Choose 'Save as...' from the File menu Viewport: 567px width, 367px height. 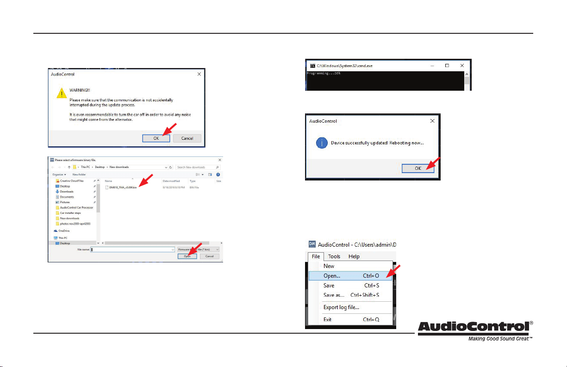350,295
